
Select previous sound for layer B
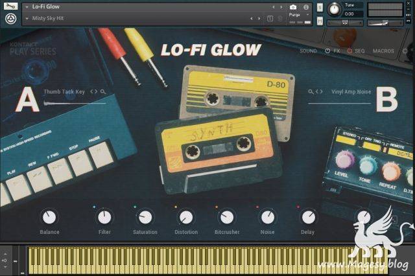point(317,91)
